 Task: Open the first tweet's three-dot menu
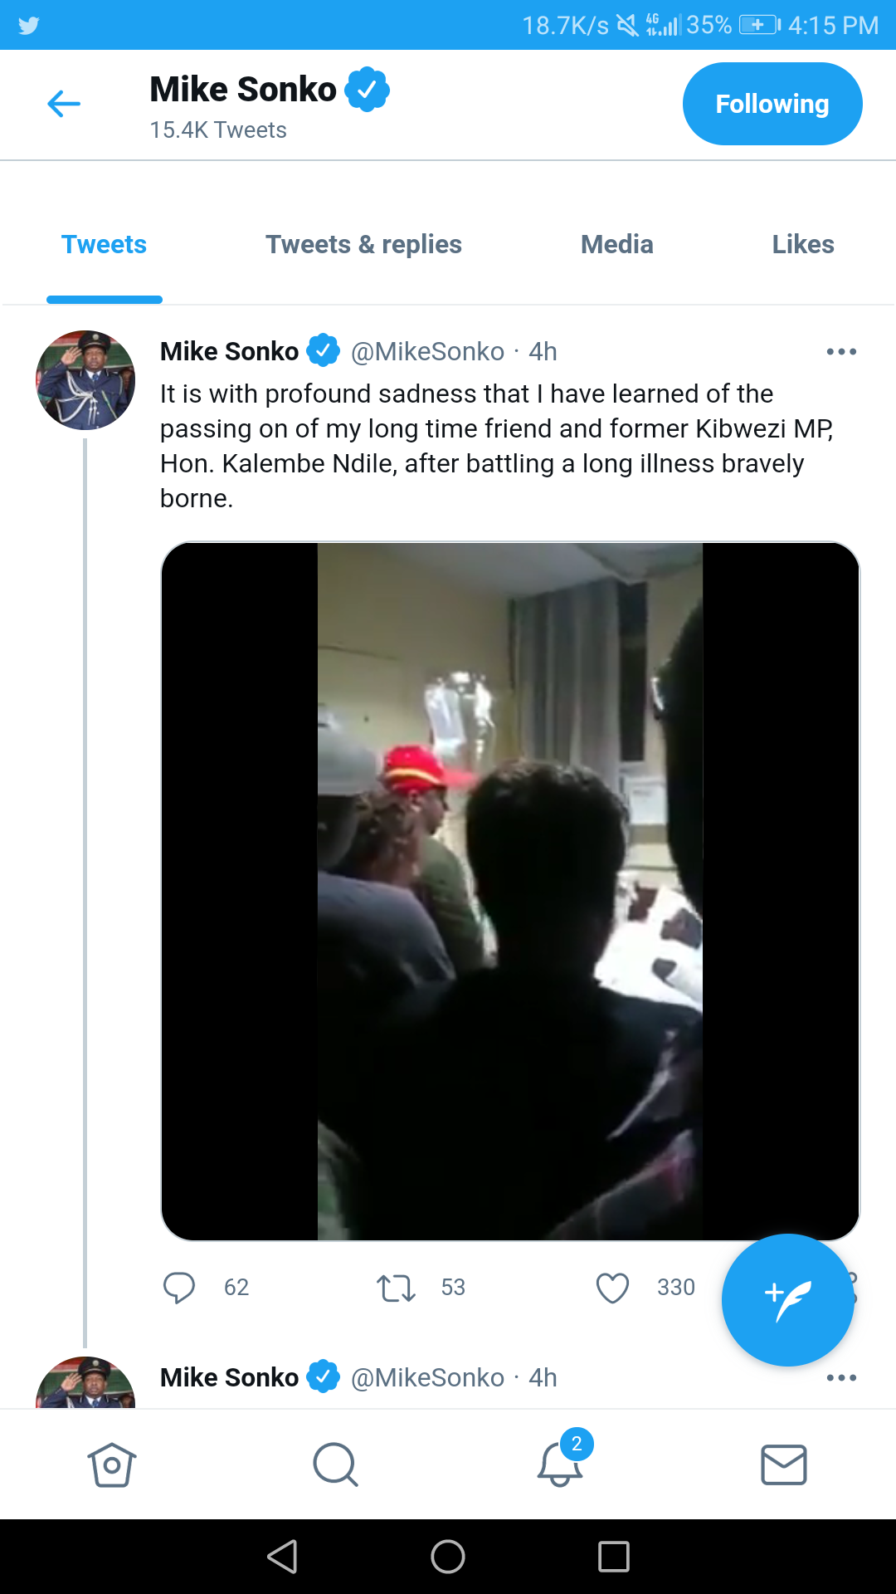click(841, 352)
